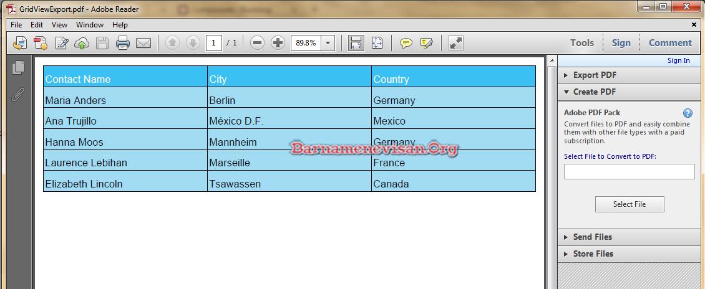Click the Select File button
The height and width of the screenshot is (289, 705).
point(630,204)
